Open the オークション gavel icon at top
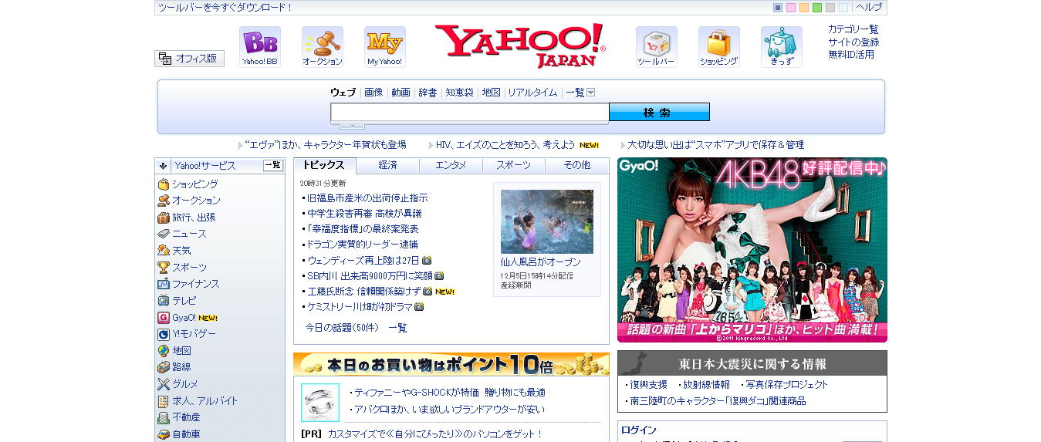This screenshot has height=442, width=1041. pyautogui.click(x=323, y=47)
